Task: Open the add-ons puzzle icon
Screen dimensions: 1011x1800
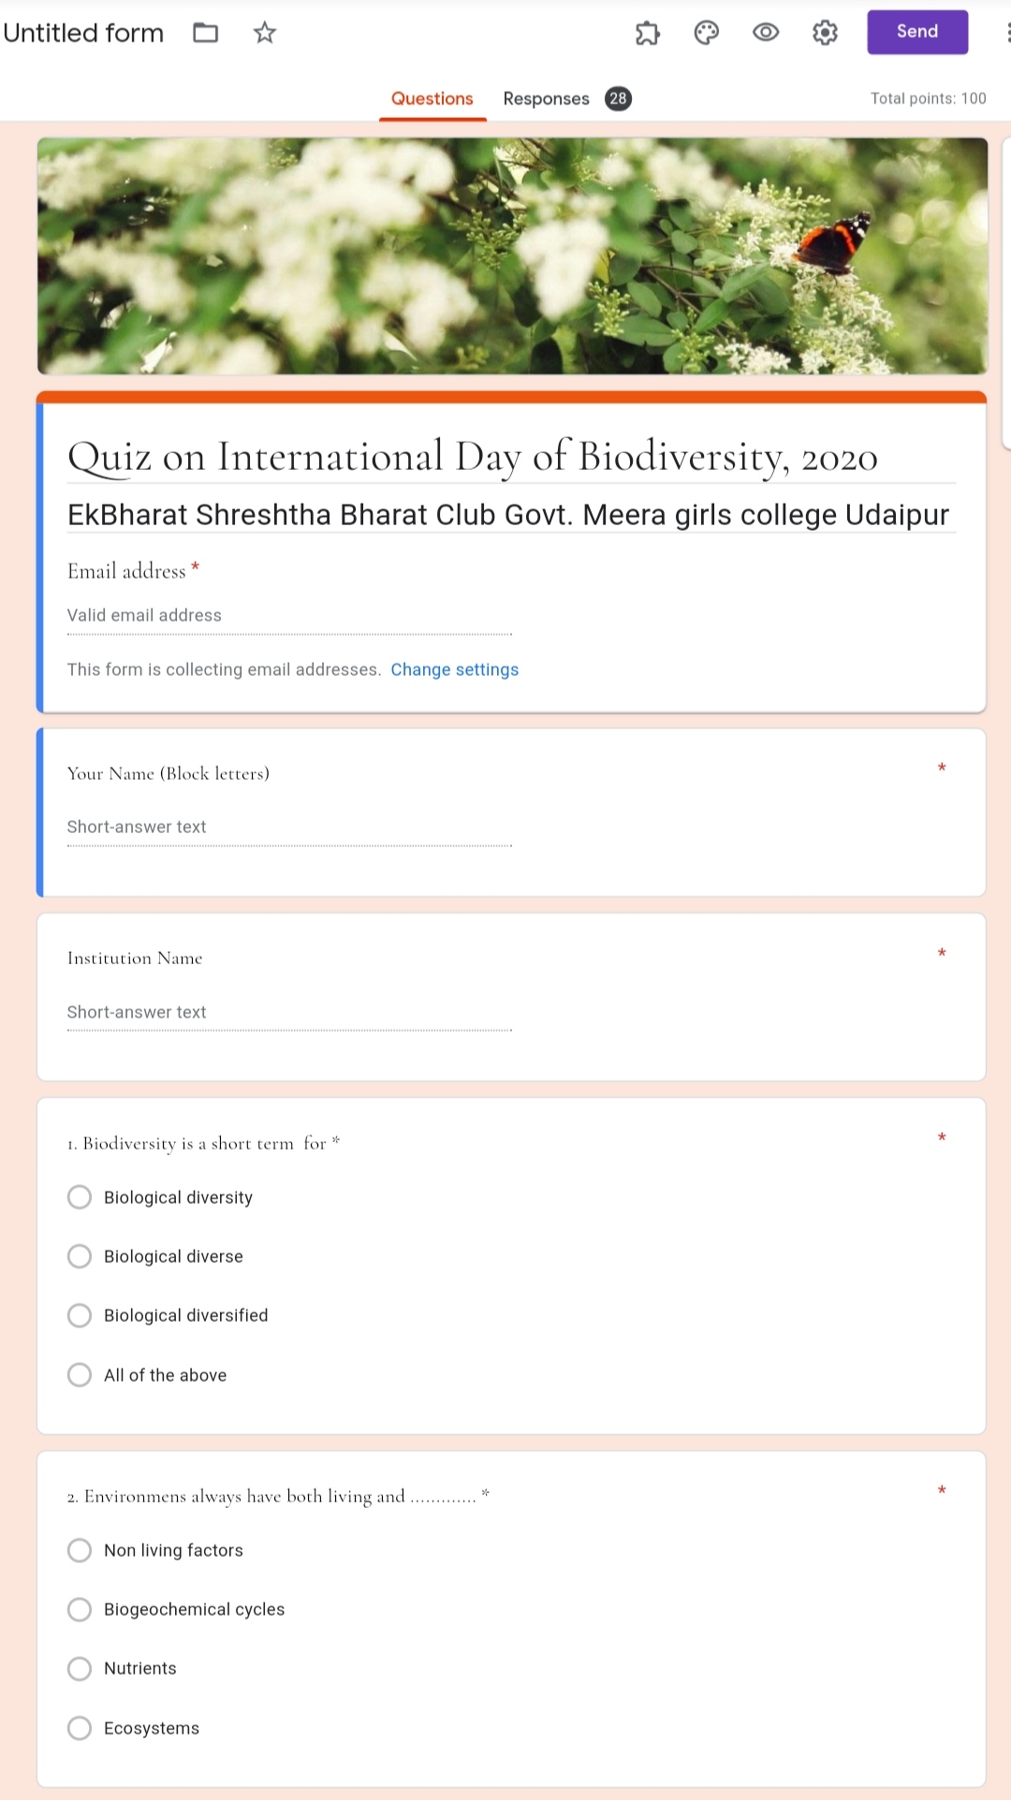Action: click(647, 34)
